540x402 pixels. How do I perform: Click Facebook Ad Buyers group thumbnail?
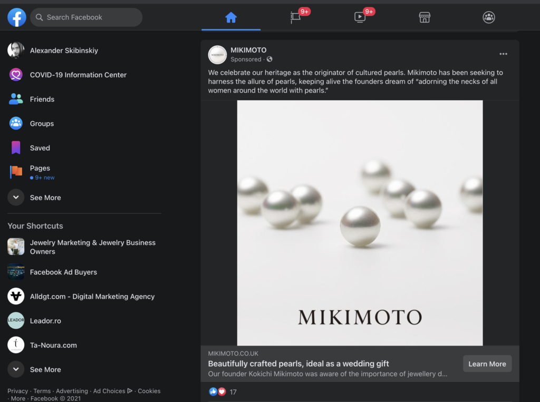(x=16, y=272)
